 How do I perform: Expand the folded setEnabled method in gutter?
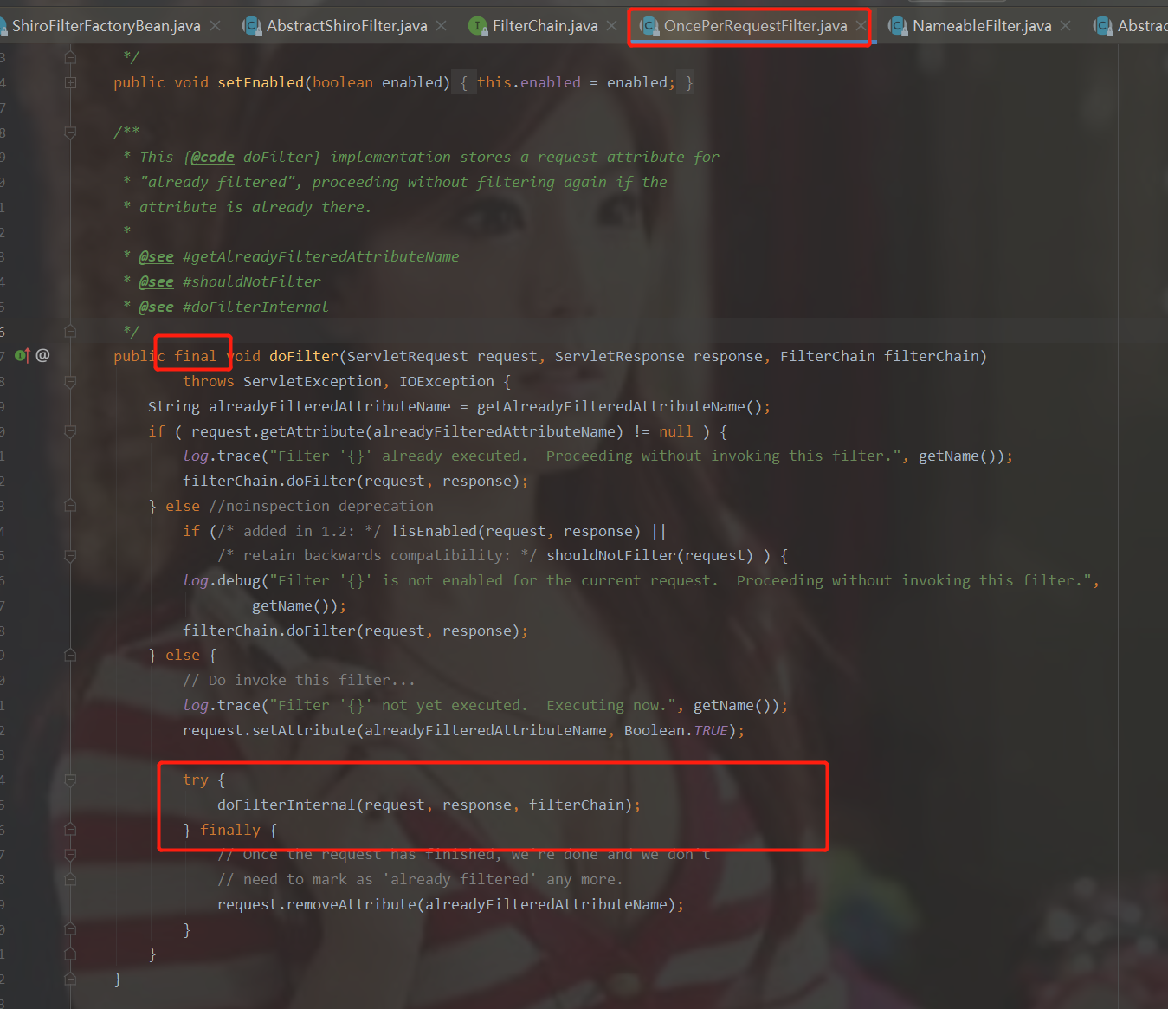click(x=70, y=82)
